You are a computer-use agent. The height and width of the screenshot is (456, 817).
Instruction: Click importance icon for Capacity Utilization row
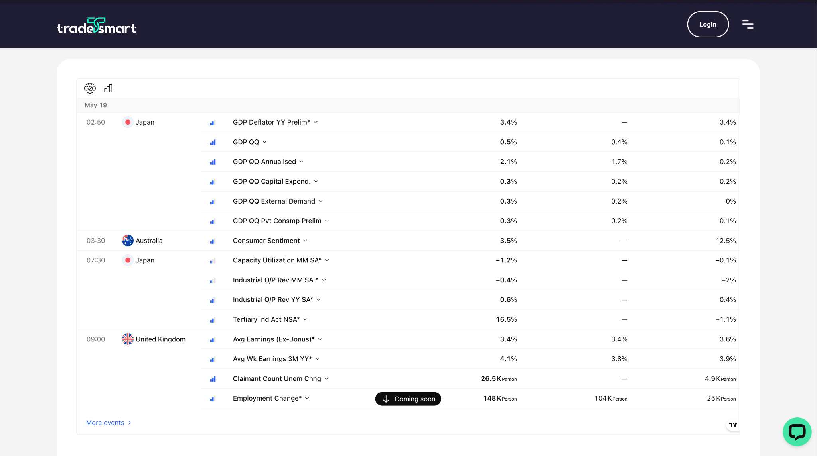click(x=213, y=260)
